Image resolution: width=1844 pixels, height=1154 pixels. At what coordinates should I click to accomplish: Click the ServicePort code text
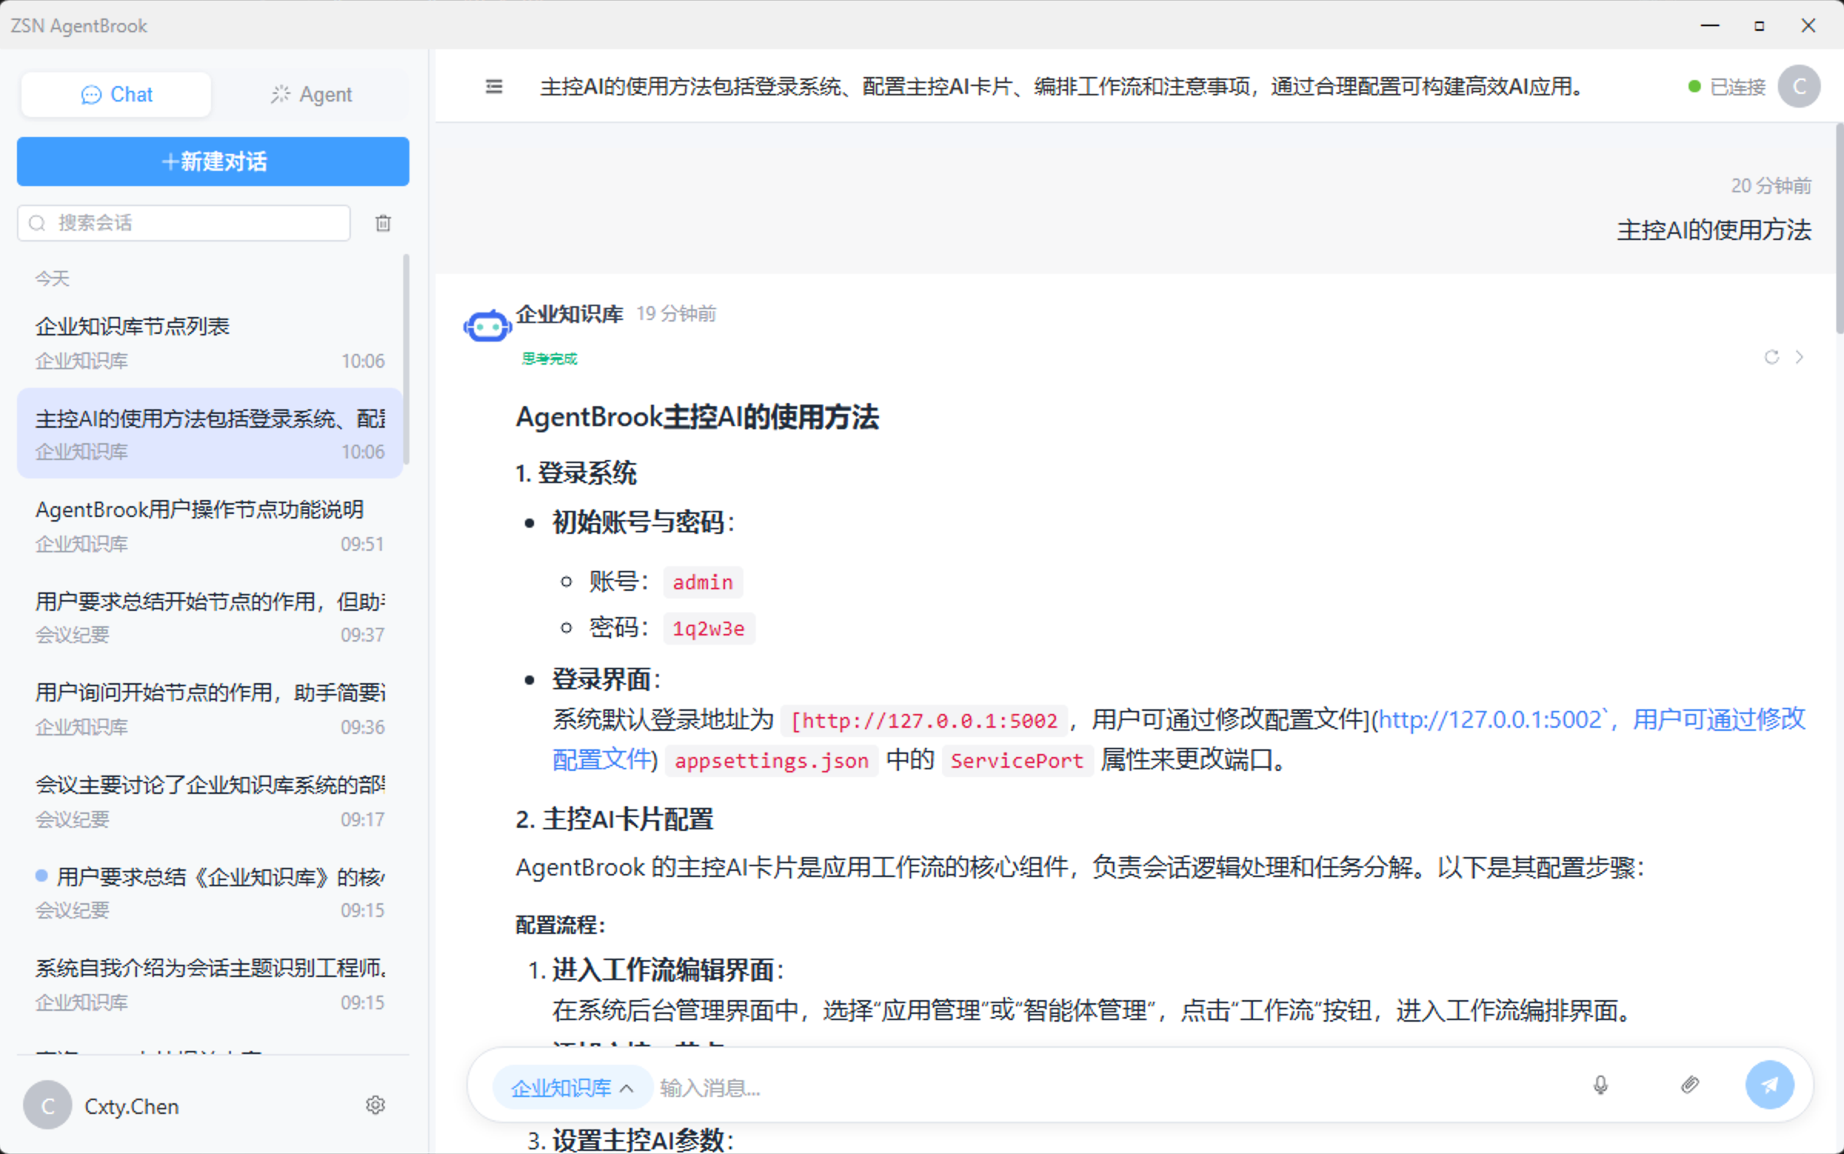tap(1017, 761)
